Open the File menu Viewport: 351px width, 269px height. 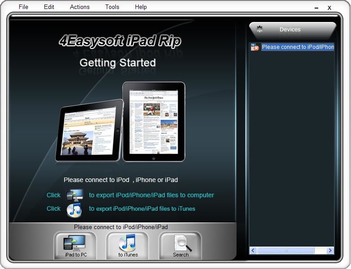[23, 7]
